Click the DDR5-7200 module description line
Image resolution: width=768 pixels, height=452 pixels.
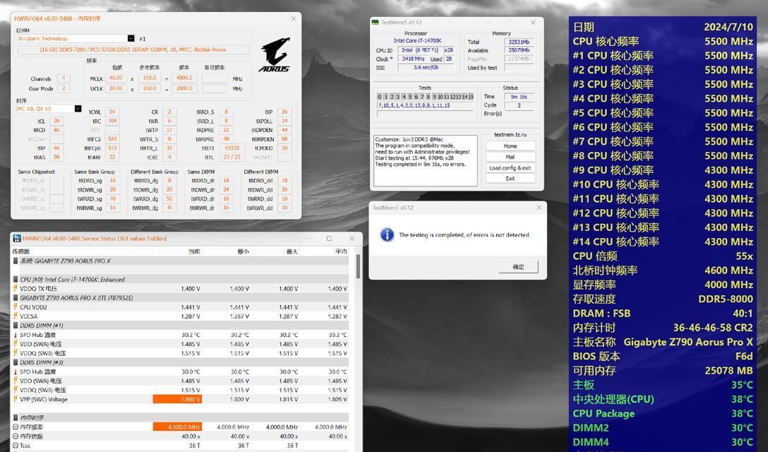pos(133,49)
